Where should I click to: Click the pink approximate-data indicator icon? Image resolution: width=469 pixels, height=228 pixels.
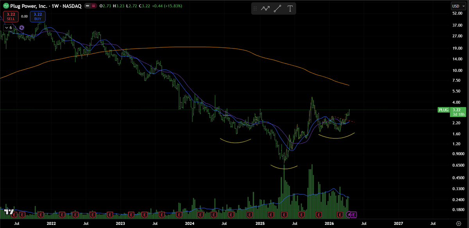tap(94, 6)
